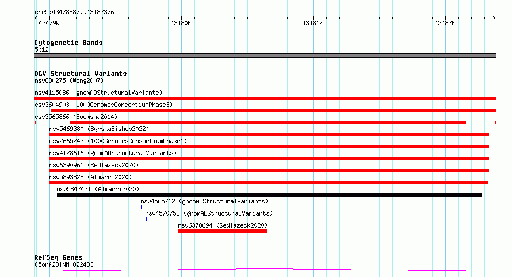Click the short red nsv6378694 bar

pos(223,231)
